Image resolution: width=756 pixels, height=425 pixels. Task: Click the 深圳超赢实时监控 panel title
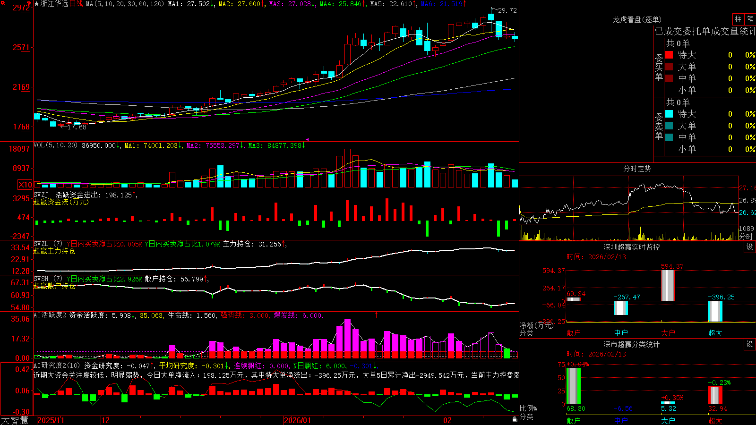[632, 247]
